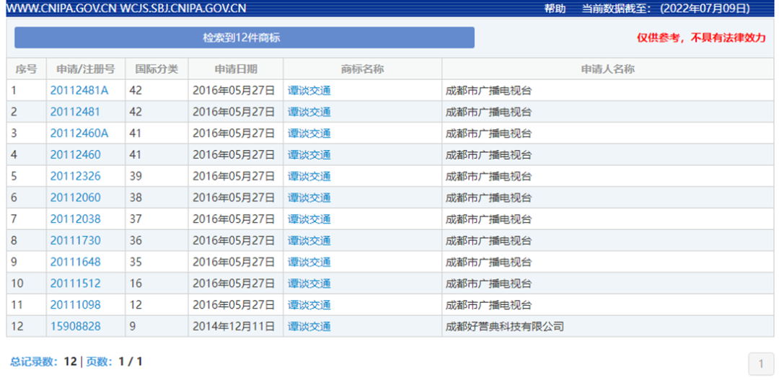Select application number 20112060

click(x=75, y=198)
